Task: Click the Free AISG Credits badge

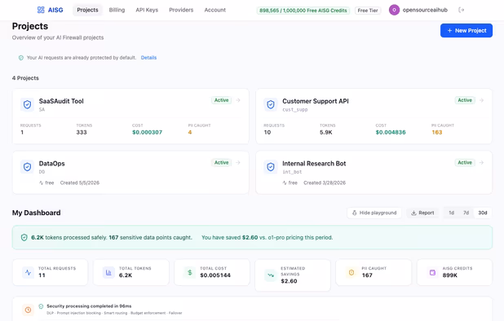Action: pyautogui.click(x=303, y=11)
